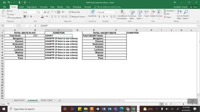The height and width of the screenshot is (112, 200).
Task: Open Cell Styles gallery
Action: pos(140,15)
